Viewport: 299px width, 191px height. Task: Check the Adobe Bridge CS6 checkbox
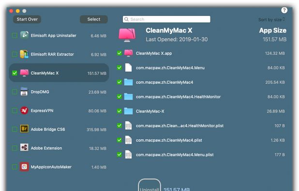tap(15, 129)
